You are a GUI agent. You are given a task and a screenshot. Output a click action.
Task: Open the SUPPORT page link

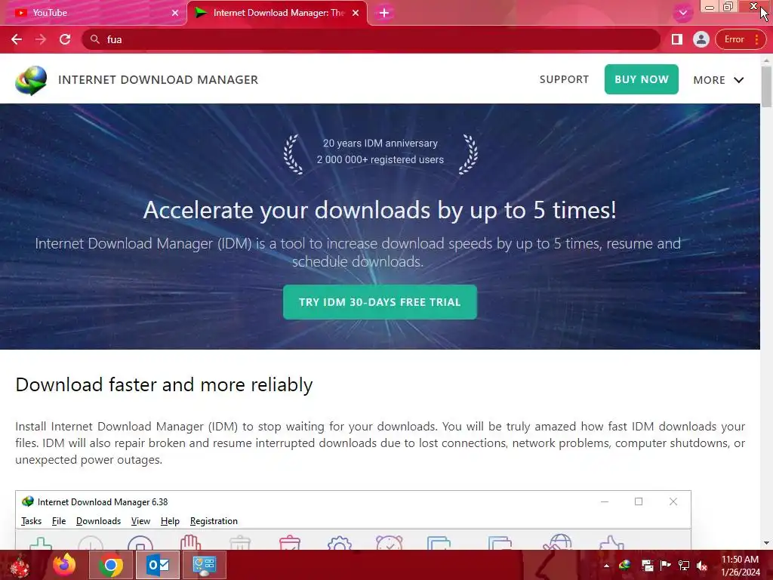pos(564,79)
